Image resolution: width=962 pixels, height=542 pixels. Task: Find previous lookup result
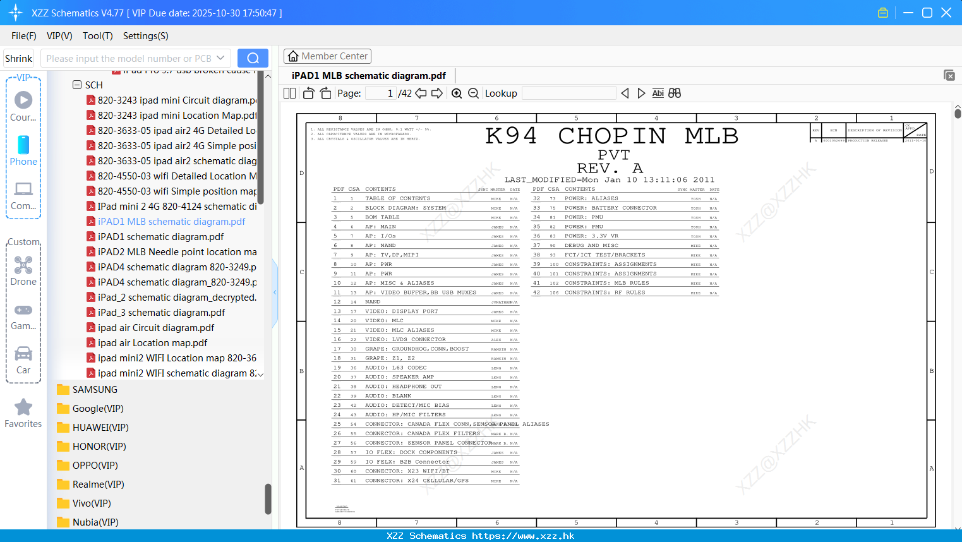click(x=625, y=93)
